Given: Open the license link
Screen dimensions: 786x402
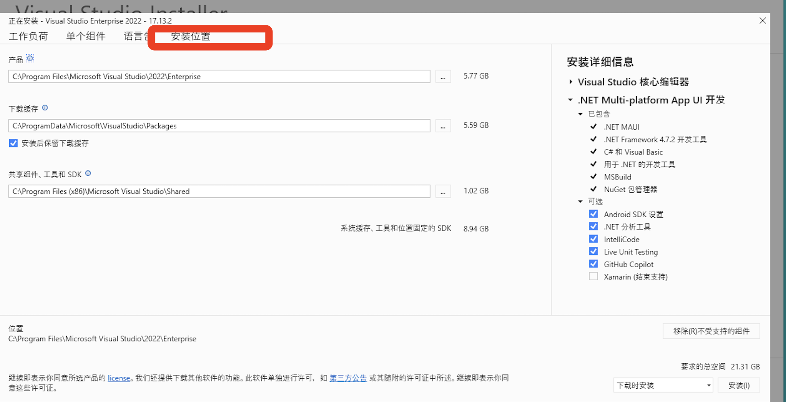Looking at the screenshot, I should tap(119, 378).
